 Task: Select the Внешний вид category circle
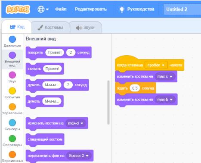[12, 55]
